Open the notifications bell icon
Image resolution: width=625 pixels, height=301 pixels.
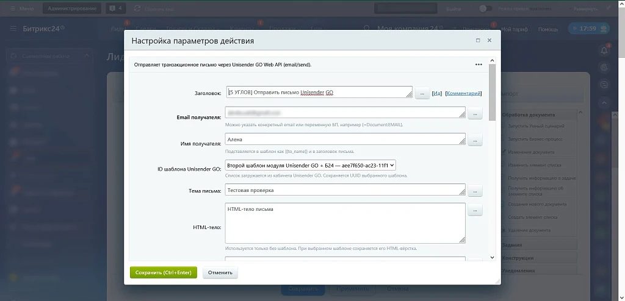coord(605,50)
